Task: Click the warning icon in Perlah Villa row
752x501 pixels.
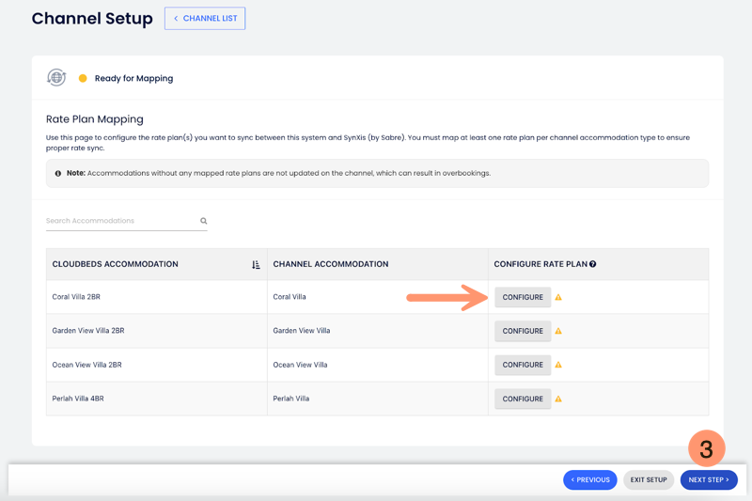Action: pos(558,399)
